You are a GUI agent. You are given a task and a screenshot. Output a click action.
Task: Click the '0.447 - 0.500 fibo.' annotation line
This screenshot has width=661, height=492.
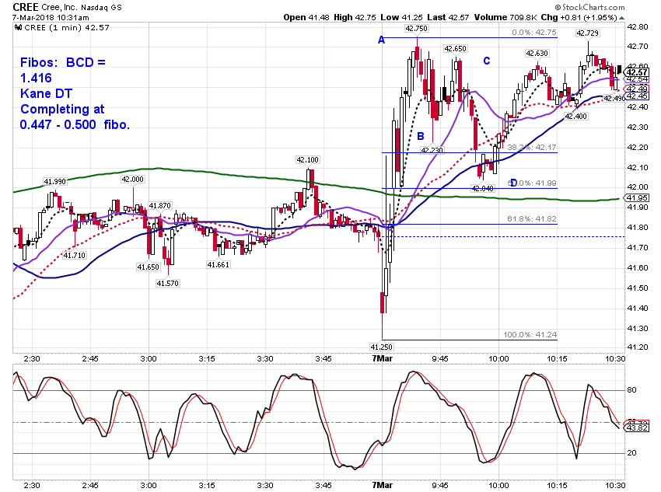tap(75, 124)
